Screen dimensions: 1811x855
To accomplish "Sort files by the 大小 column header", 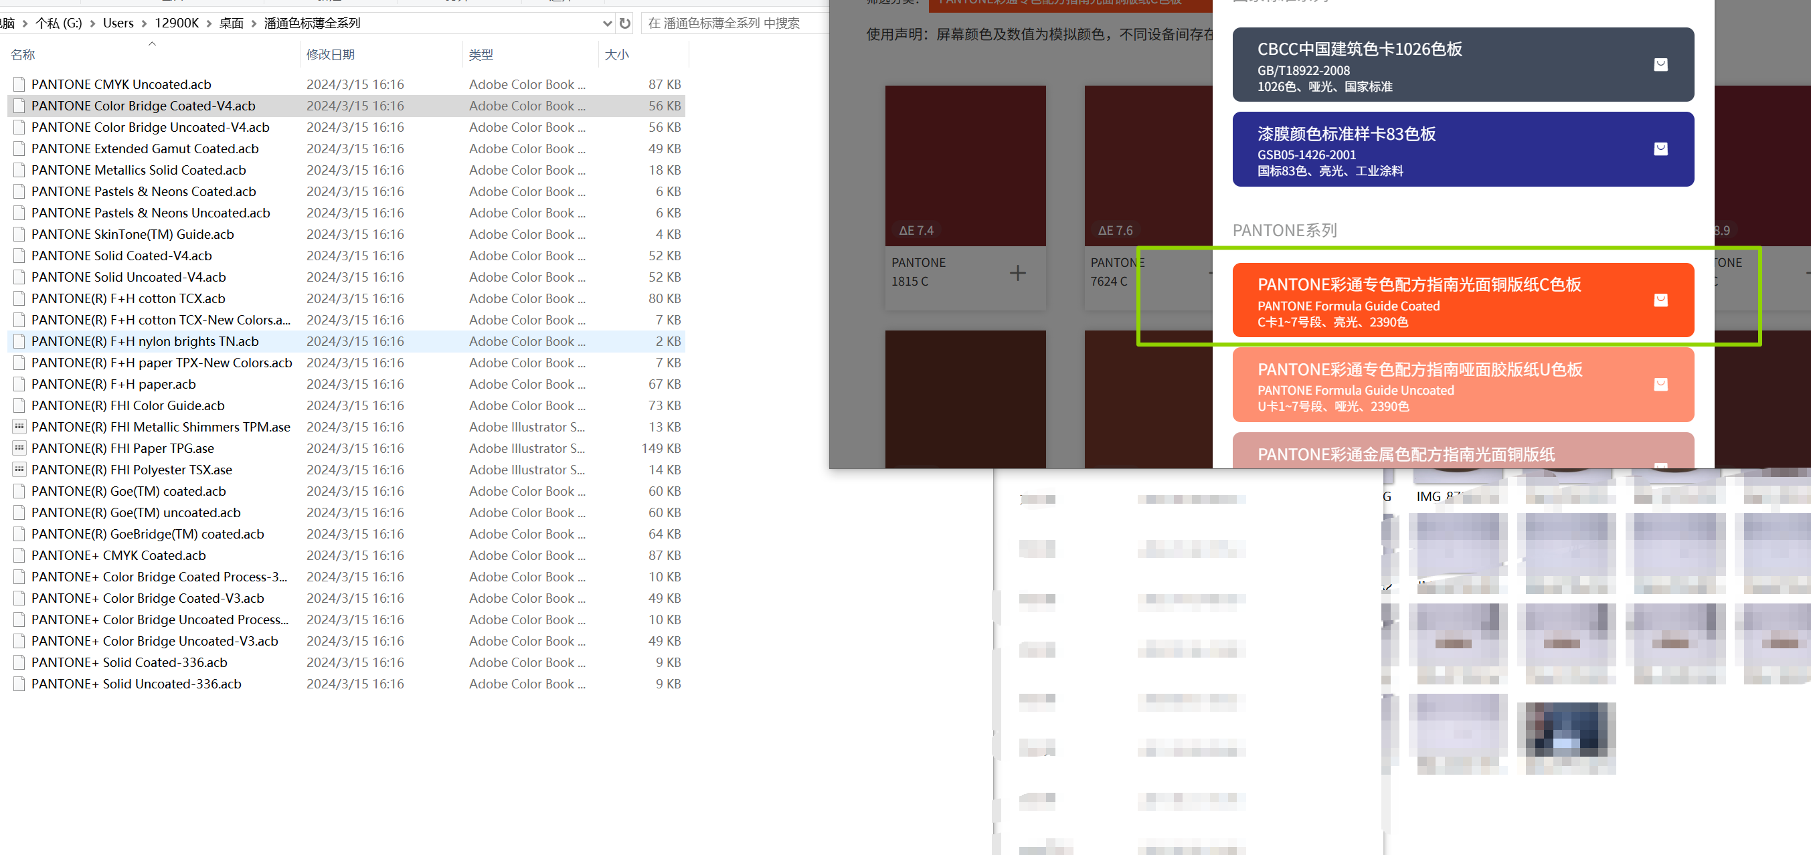I will point(617,54).
